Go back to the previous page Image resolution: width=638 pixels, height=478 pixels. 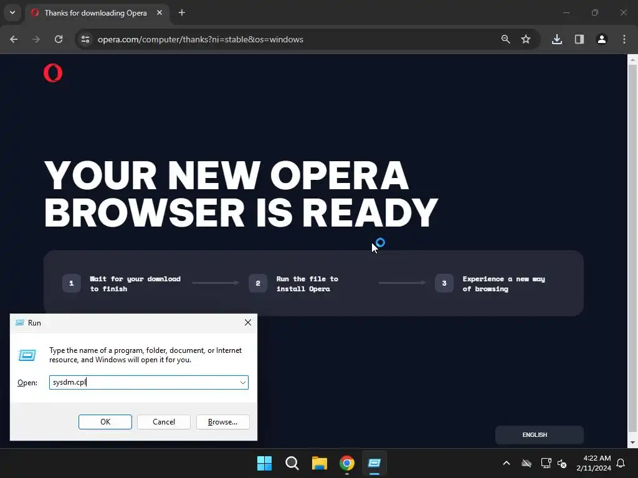[14, 39]
